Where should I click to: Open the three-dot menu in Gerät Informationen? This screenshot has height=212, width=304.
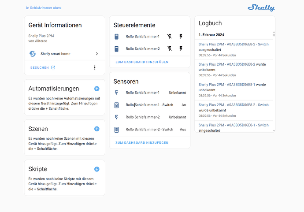pyautogui.click(x=95, y=67)
